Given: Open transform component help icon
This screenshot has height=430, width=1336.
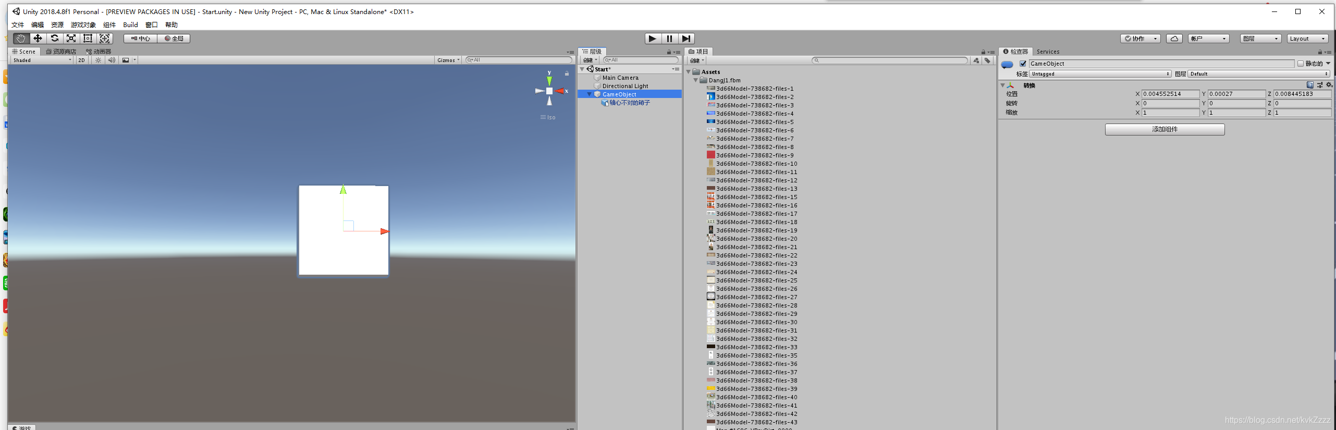Looking at the screenshot, I should pyautogui.click(x=1310, y=85).
